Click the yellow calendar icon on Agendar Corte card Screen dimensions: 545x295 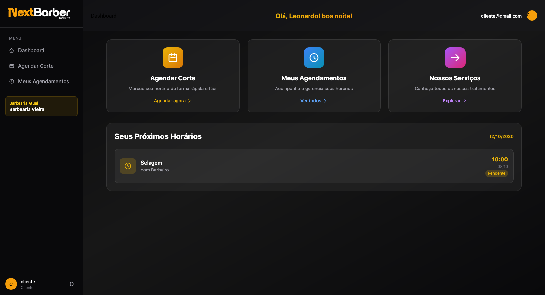pos(173,58)
